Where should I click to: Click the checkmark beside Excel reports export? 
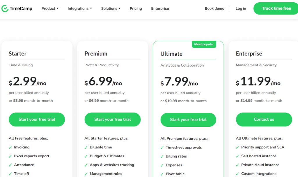[10, 156]
